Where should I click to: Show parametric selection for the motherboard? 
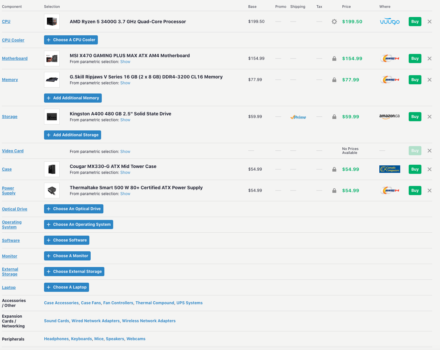(125, 61)
